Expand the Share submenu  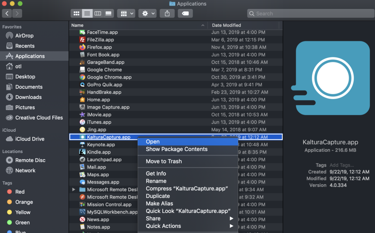pos(188,218)
